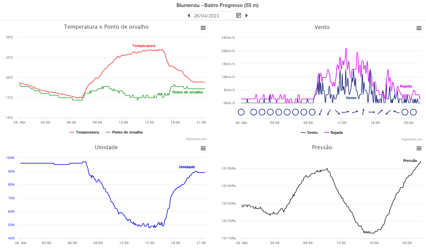Click the Pressão chart title
Image resolution: width=426 pixels, height=248 pixels.
click(x=322, y=147)
